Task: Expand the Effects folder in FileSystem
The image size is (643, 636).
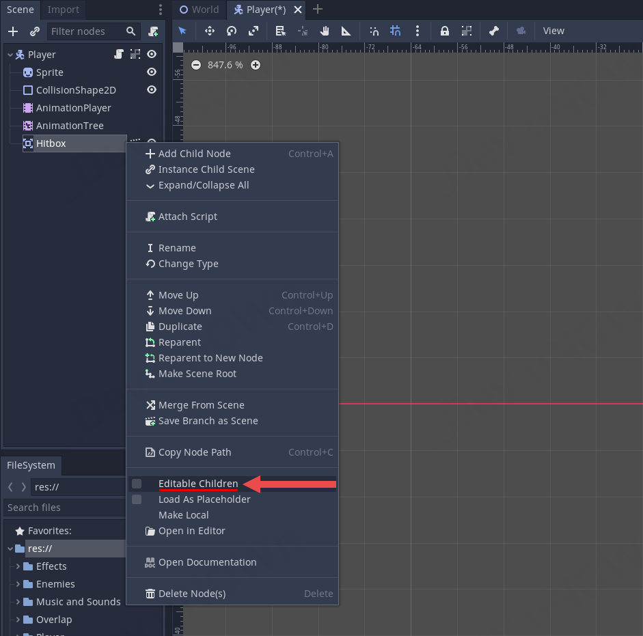Action: click(18, 566)
